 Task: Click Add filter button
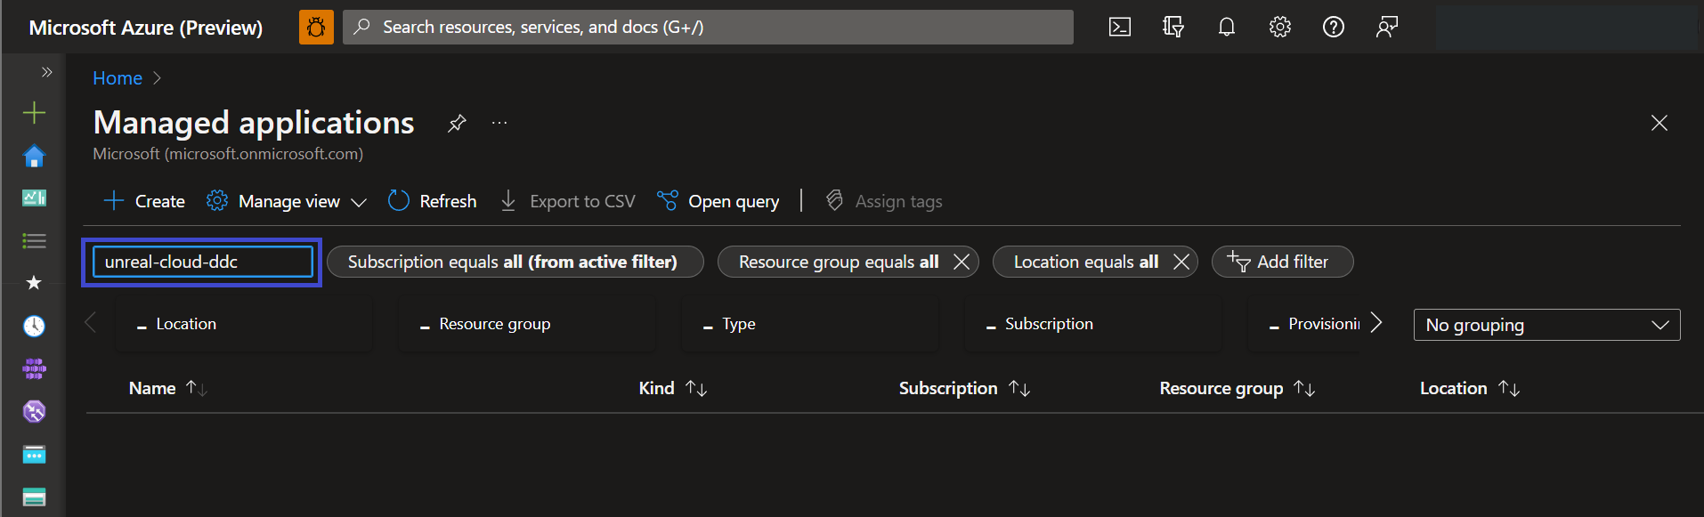tap(1282, 262)
